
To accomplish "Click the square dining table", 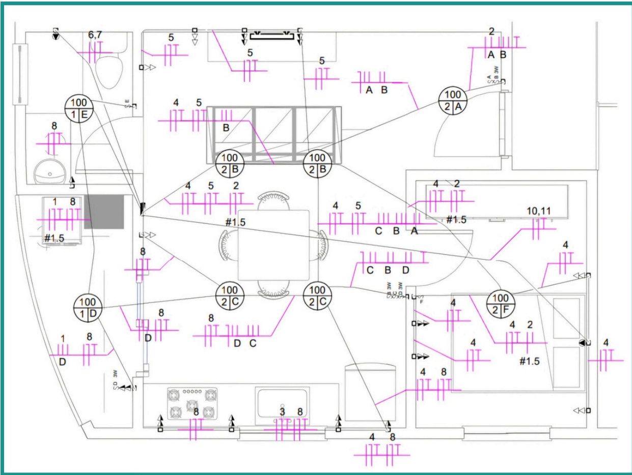I will [273, 245].
